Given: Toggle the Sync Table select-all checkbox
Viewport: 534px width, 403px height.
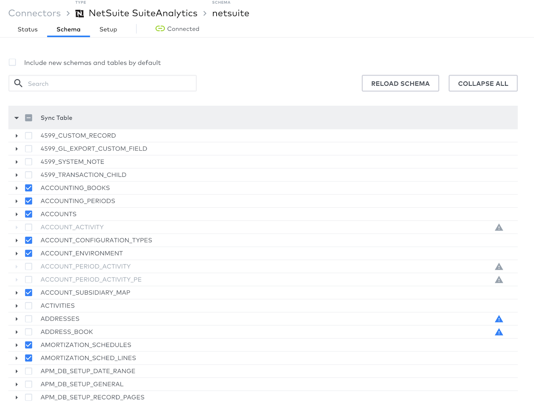Looking at the screenshot, I should [29, 118].
